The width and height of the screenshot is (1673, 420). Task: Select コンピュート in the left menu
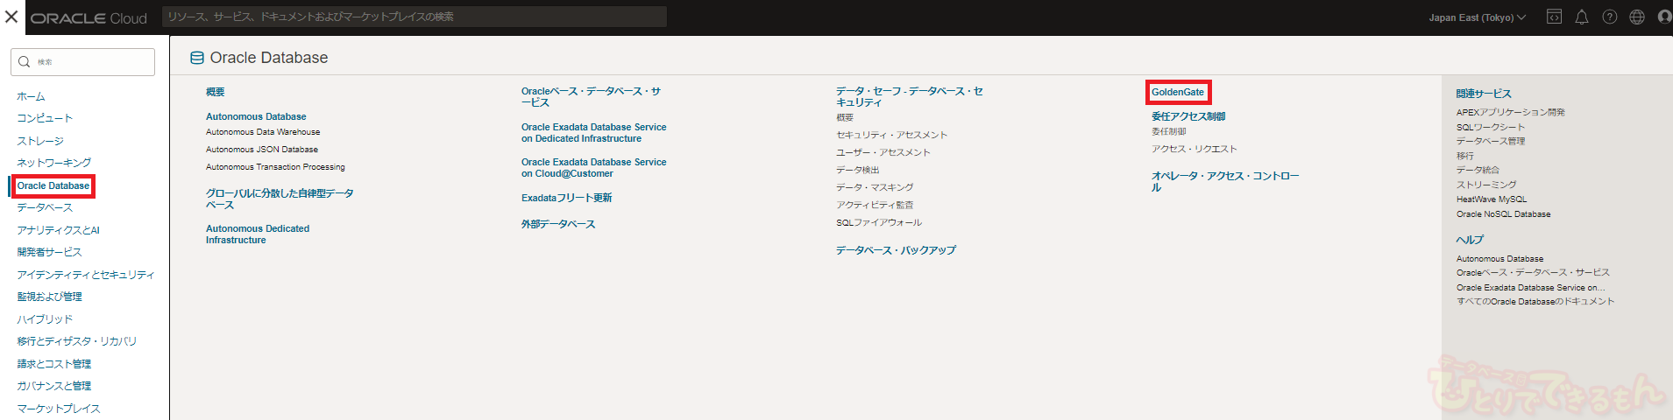click(45, 118)
